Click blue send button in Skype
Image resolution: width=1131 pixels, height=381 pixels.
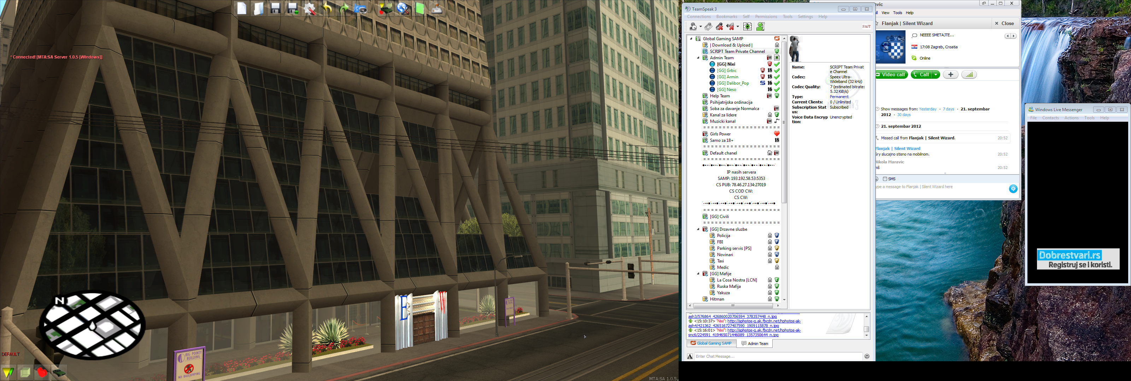(x=1013, y=189)
